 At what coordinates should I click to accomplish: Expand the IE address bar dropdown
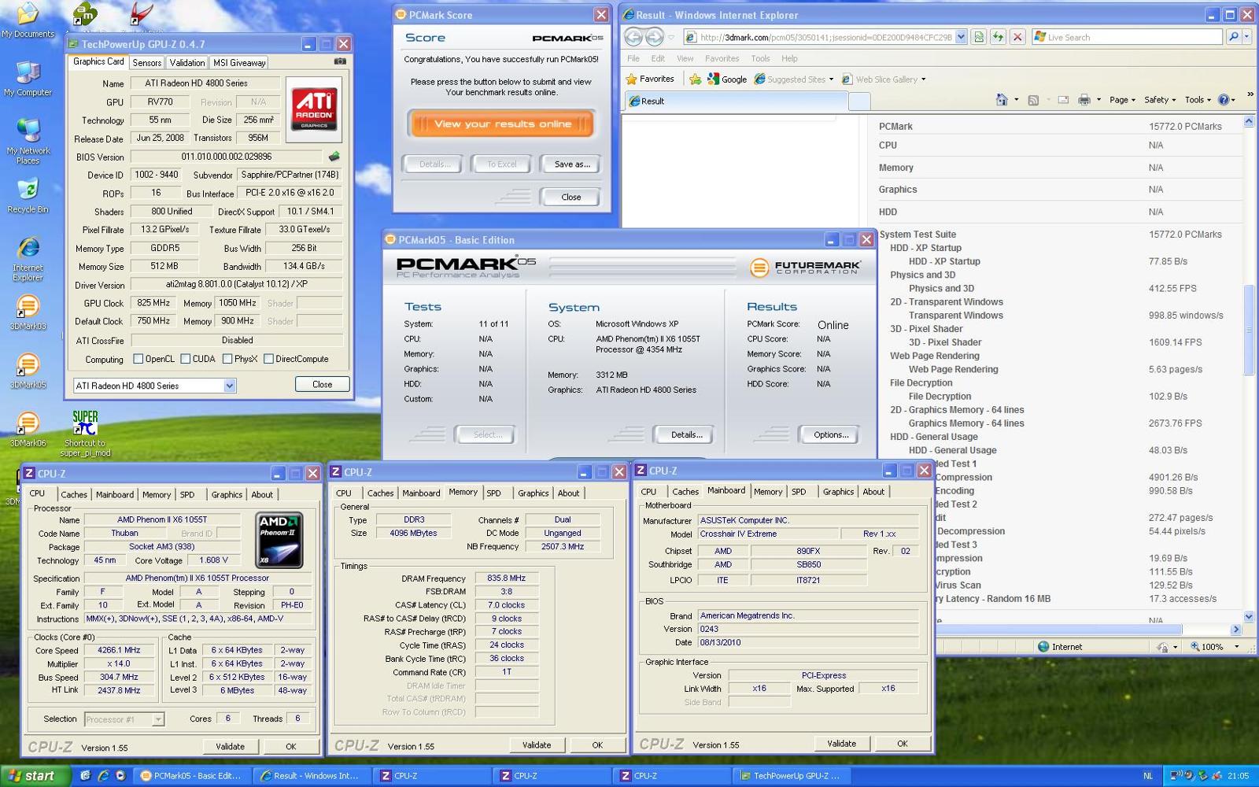tap(961, 37)
